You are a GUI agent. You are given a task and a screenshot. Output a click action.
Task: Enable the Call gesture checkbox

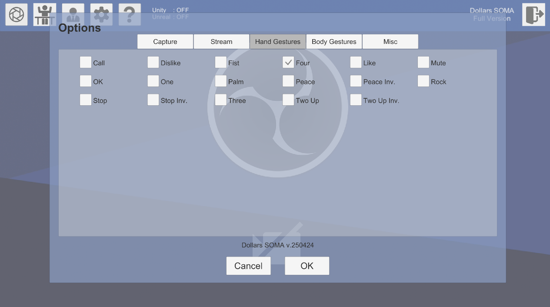point(86,63)
